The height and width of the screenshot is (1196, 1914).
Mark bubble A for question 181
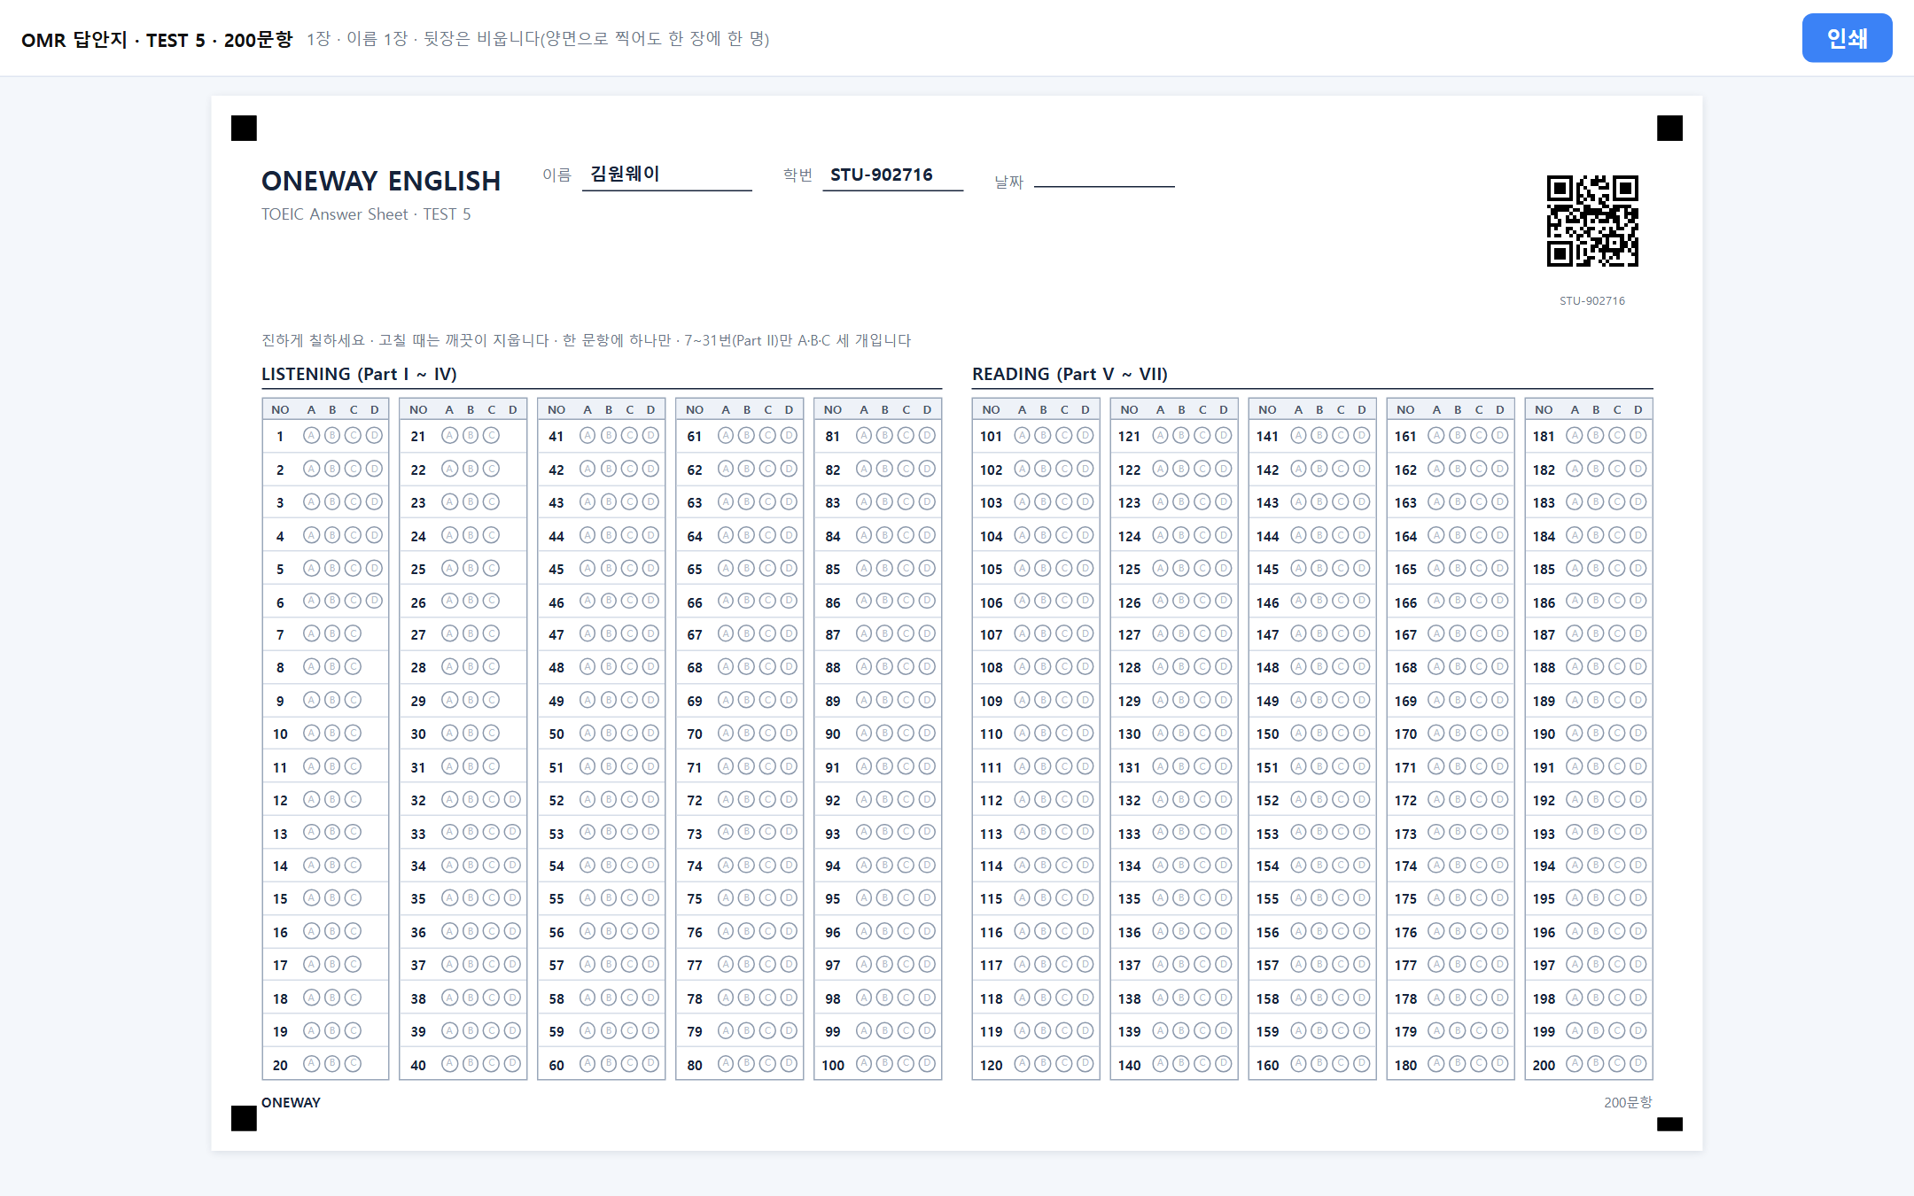[x=1575, y=436]
